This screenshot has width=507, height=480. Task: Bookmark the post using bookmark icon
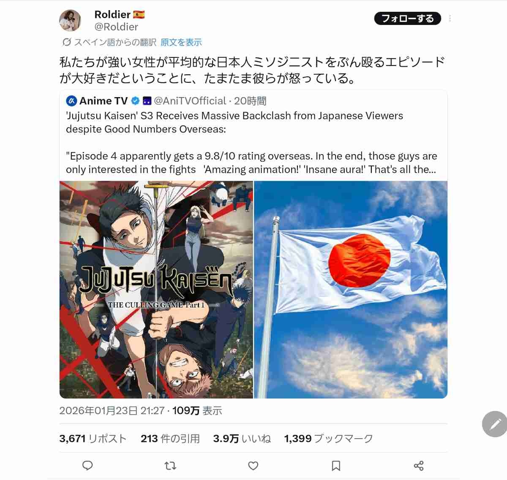(x=336, y=466)
